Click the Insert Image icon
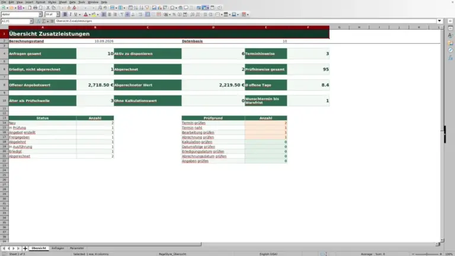The width and height of the screenshot is (455, 256). [x=154, y=8]
